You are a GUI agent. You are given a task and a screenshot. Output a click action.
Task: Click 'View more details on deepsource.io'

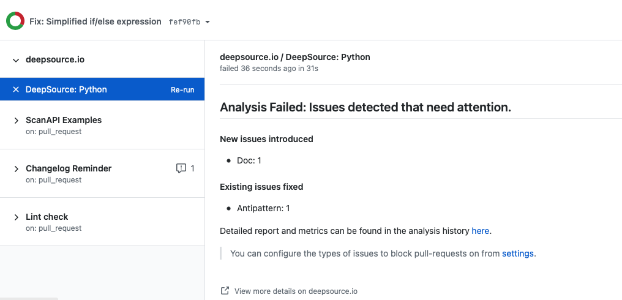pyautogui.click(x=296, y=291)
